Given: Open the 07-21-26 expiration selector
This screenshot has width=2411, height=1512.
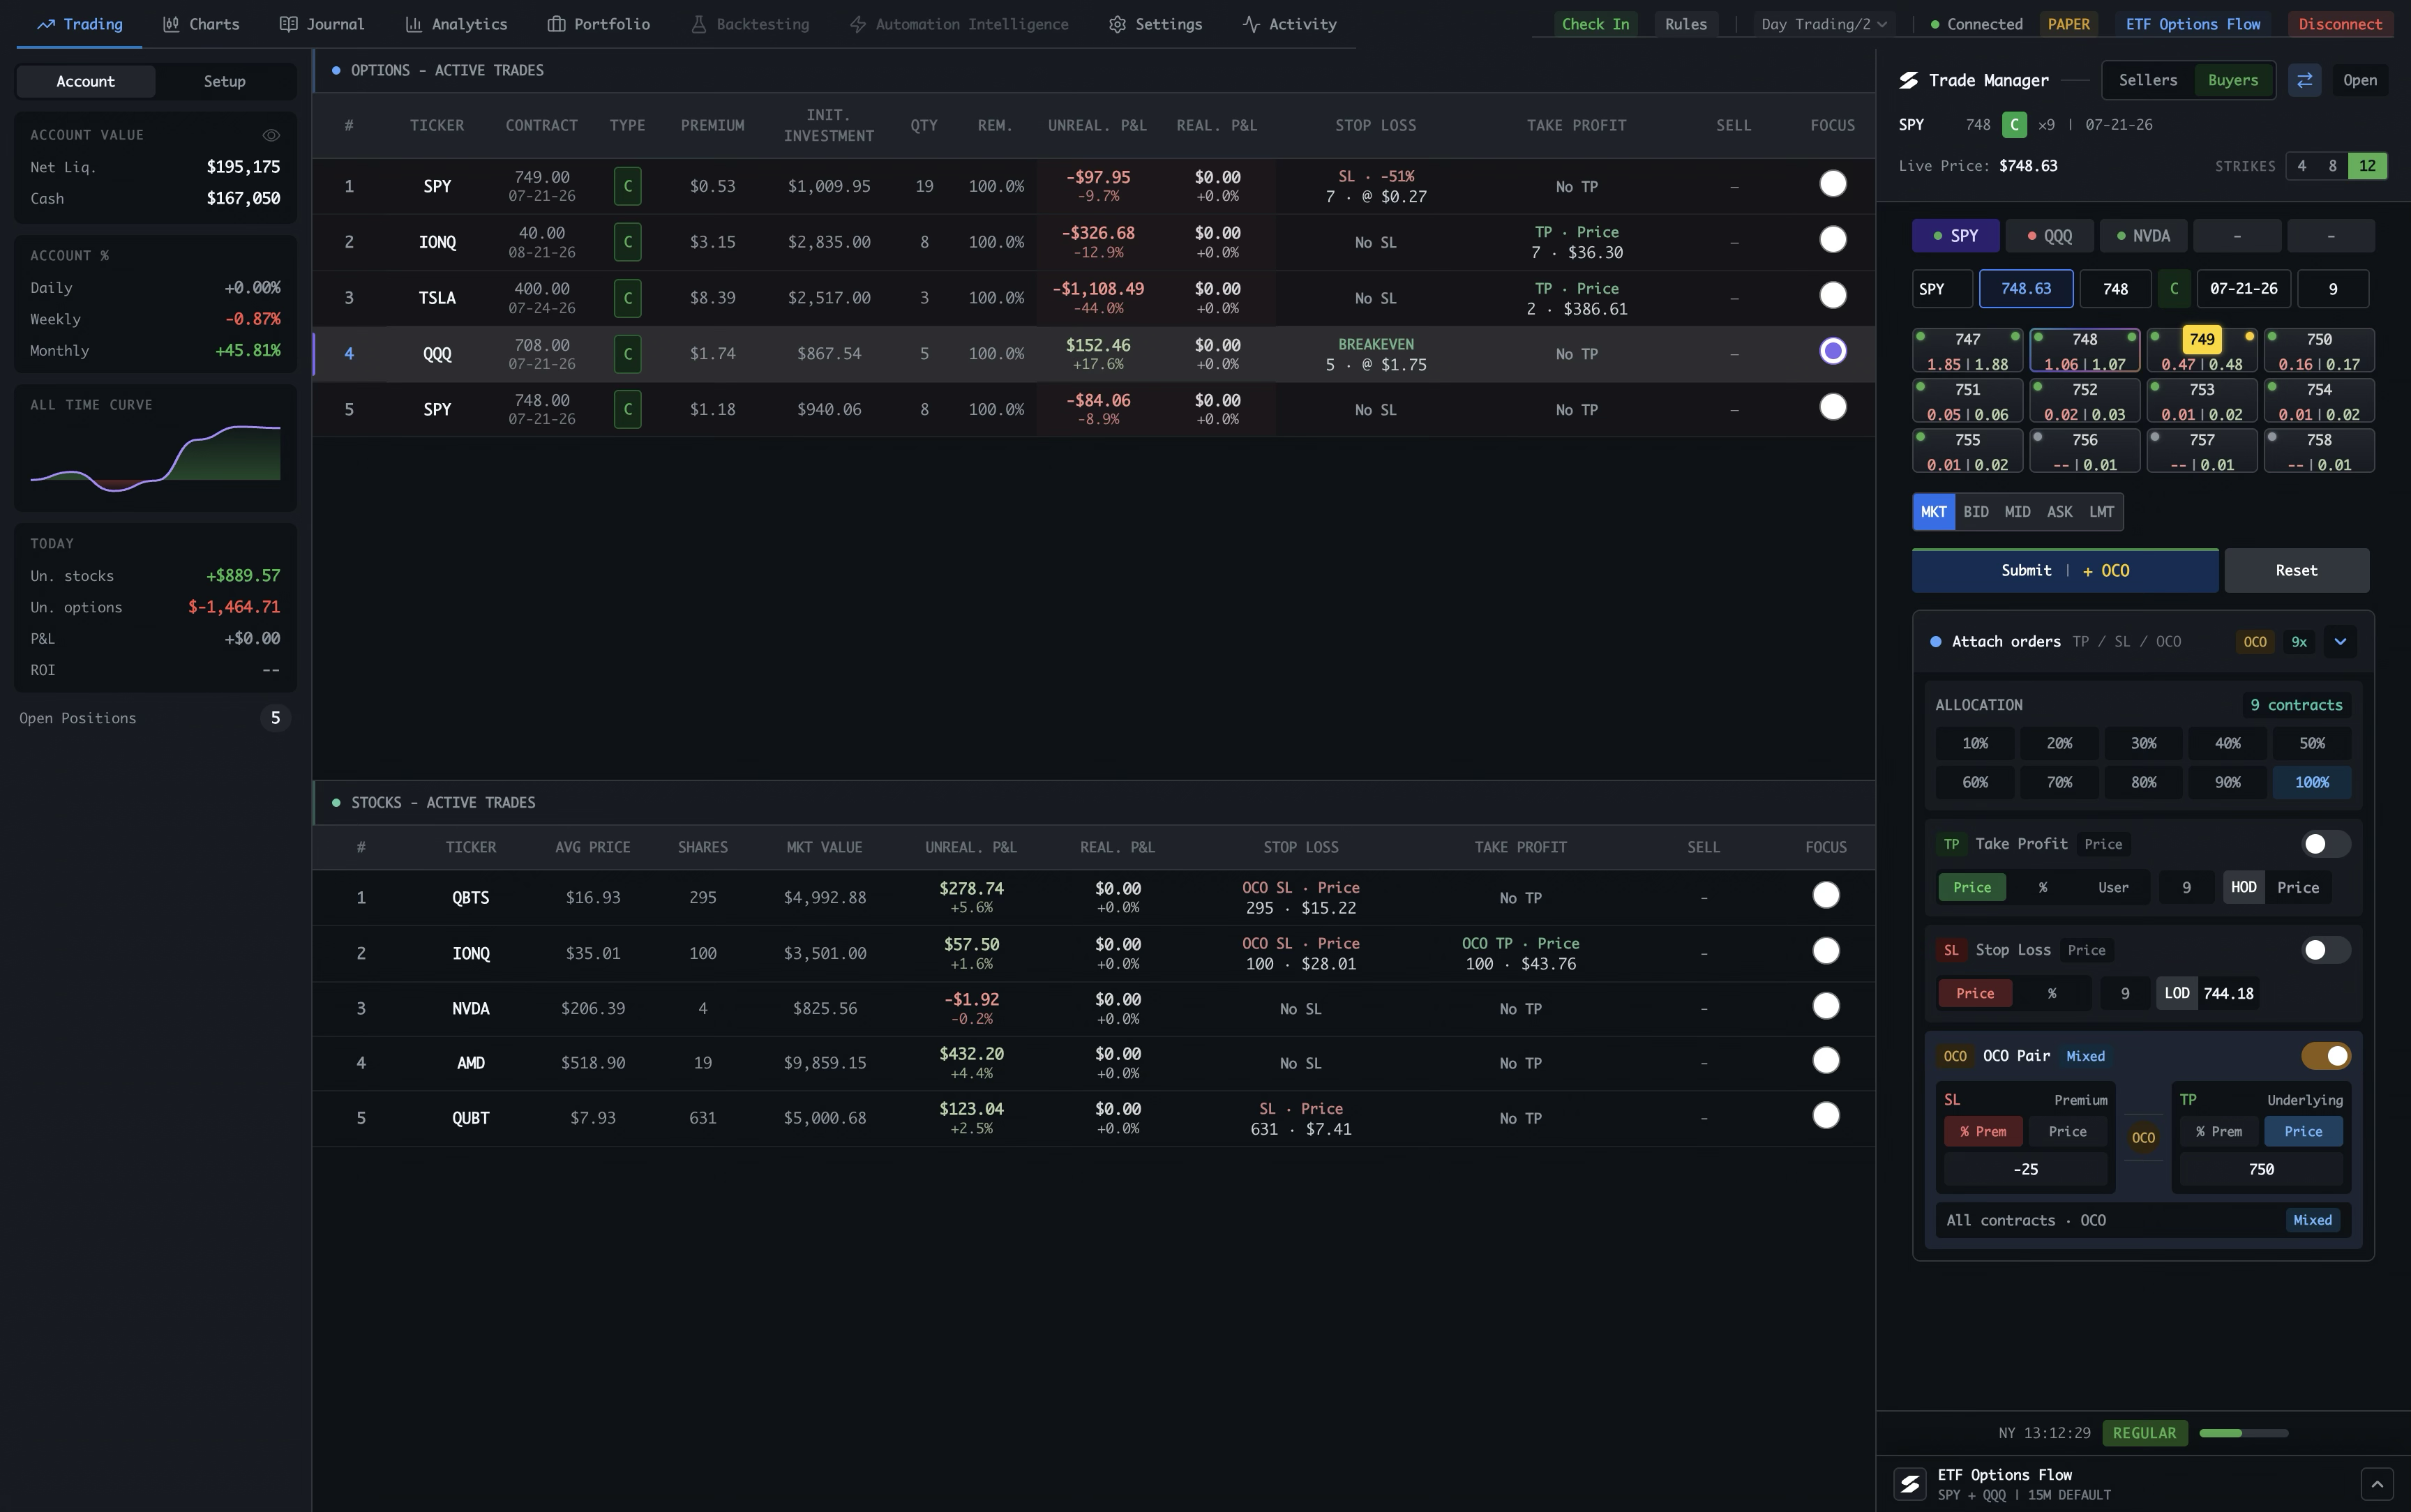Looking at the screenshot, I should click(x=2243, y=289).
